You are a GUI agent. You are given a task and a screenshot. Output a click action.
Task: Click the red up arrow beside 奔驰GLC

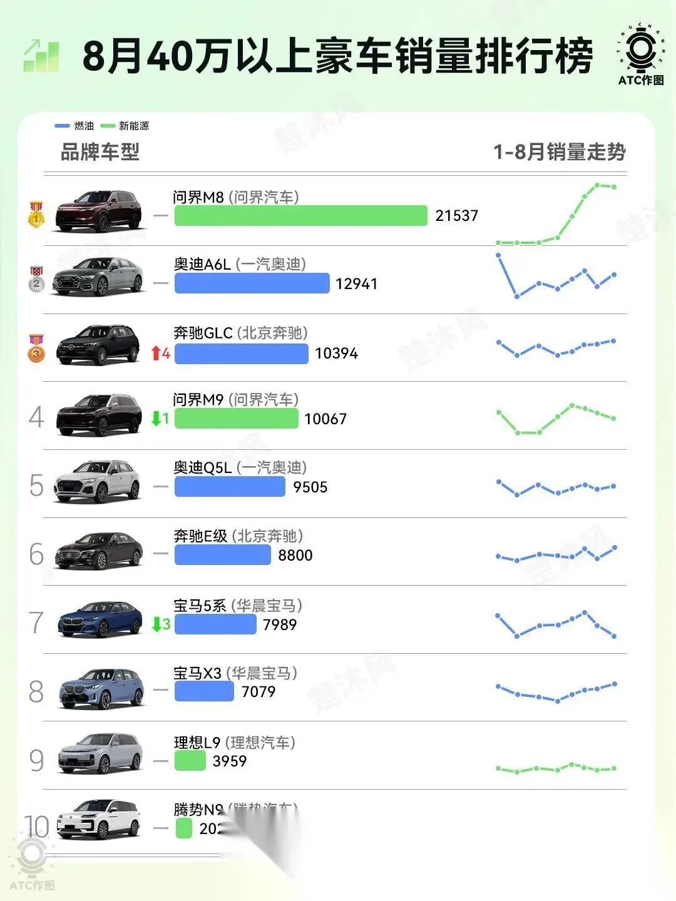(156, 354)
